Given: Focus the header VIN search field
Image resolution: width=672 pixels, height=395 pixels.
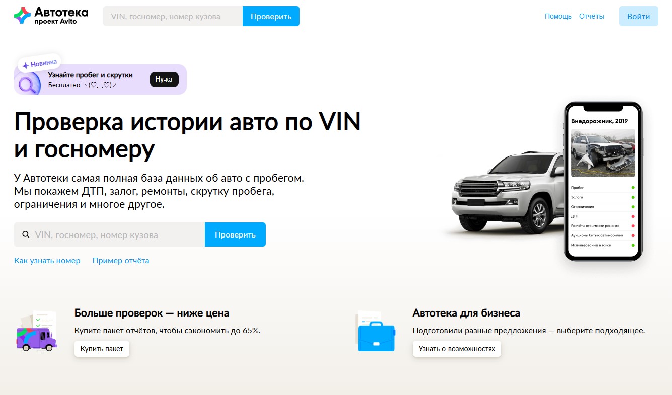Looking at the screenshot, I should click(173, 16).
